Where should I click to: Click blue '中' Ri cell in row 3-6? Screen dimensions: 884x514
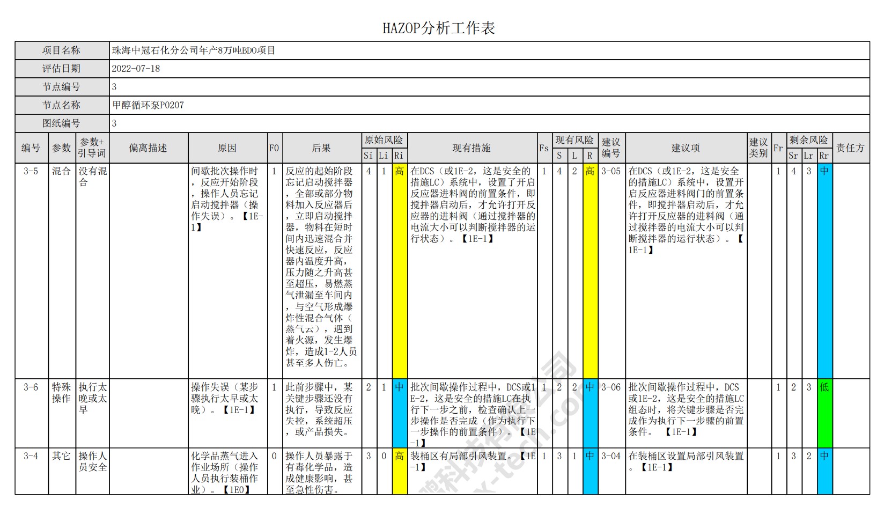pyautogui.click(x=399, y=413)
